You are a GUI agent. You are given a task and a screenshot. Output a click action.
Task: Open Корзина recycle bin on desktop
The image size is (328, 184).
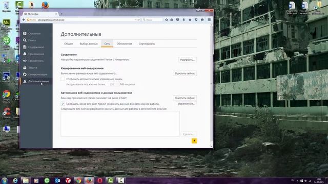(x=6, y=7)
